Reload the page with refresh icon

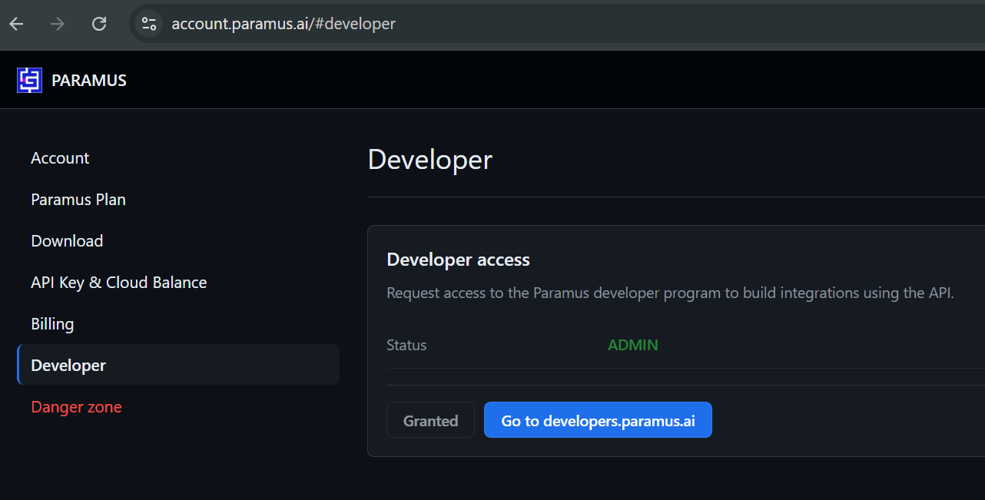click(99, 24)
